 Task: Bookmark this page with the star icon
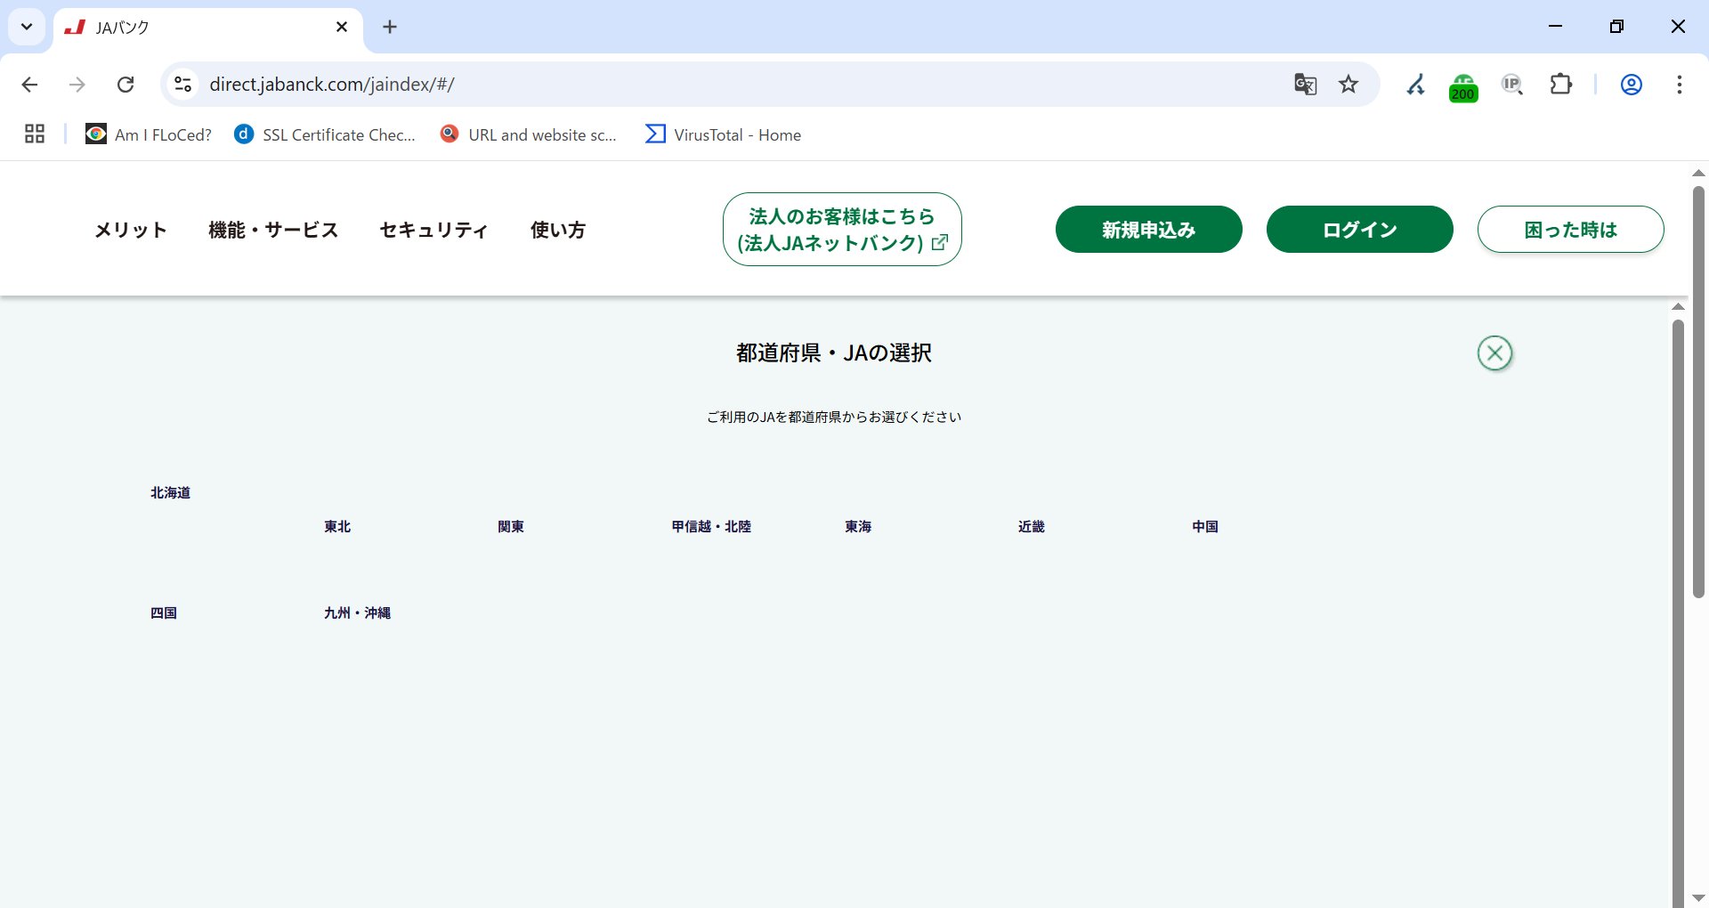tap(1349, 85)
